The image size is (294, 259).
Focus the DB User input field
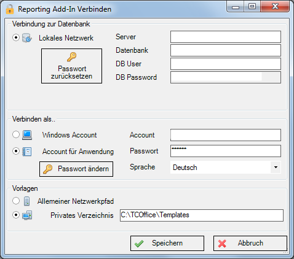point(226,64)
